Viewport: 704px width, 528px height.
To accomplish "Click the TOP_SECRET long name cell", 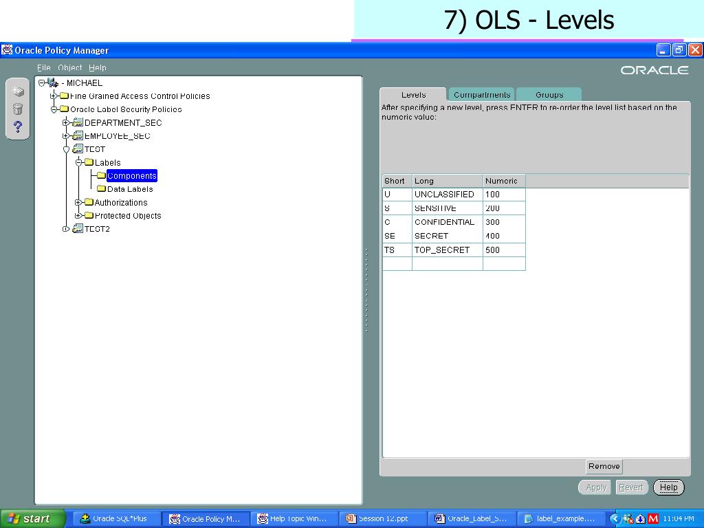I will (448, 250).
